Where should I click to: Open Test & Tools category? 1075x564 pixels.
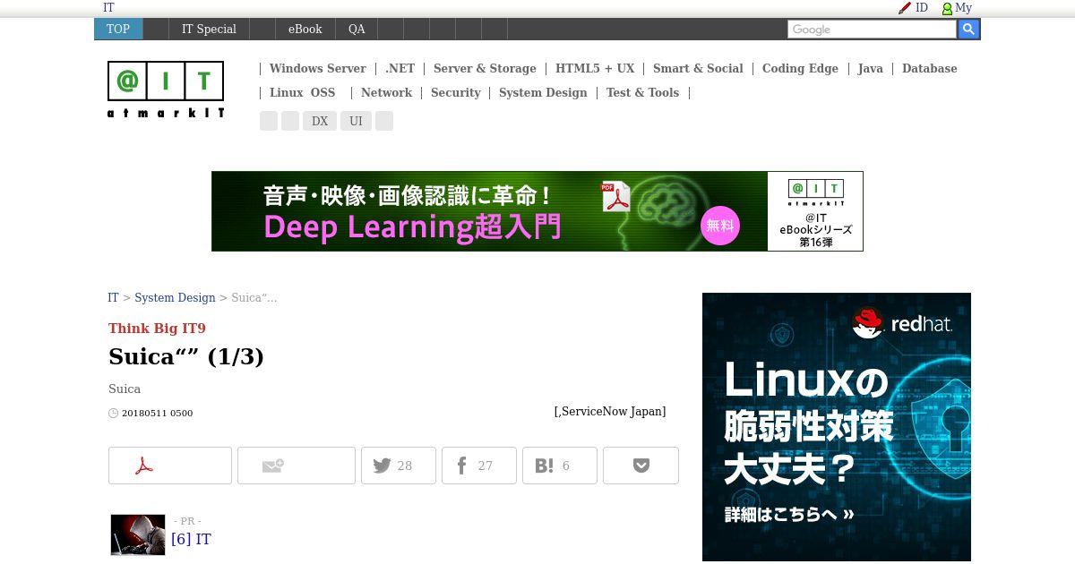point(642,93)
